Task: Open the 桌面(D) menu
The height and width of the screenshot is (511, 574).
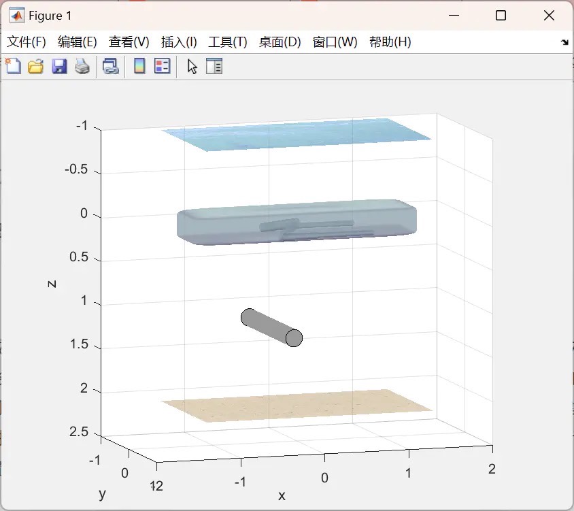Action: tap(280, 42)
